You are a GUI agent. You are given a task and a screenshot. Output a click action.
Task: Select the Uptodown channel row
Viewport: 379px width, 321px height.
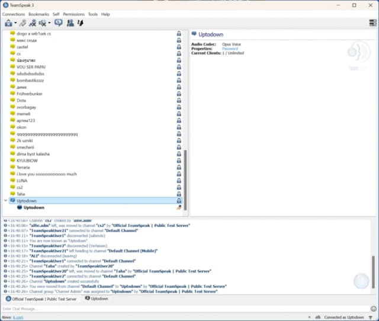95,201
